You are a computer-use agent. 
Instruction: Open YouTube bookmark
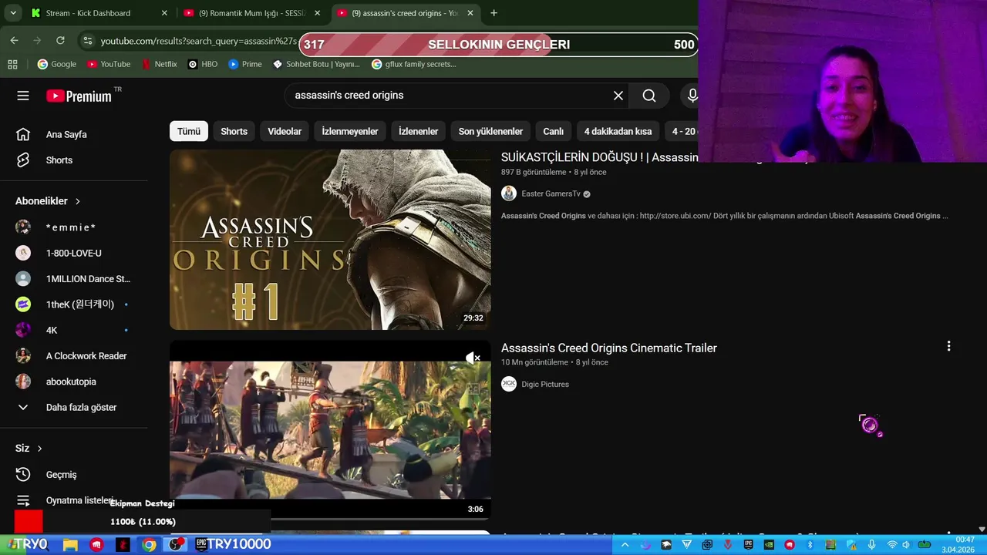[109, 64]
